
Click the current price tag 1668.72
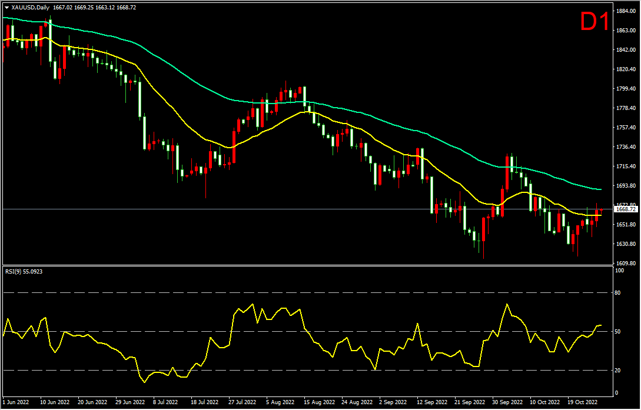[625, 209]
